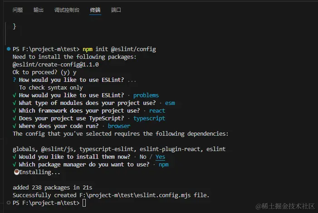
Task: Click the npm init @eslint/config command text
Action: [119, 49]
